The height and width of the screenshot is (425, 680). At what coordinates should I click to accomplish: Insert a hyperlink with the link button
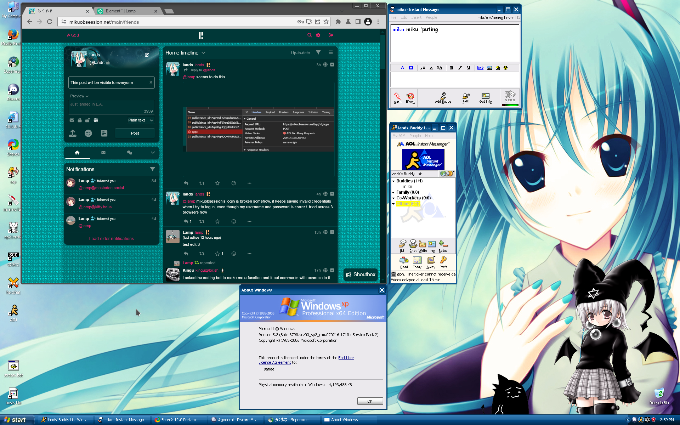(480, 68)
